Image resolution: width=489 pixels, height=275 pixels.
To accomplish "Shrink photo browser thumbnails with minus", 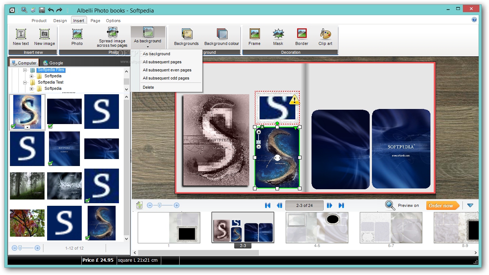I will [15, 248].
